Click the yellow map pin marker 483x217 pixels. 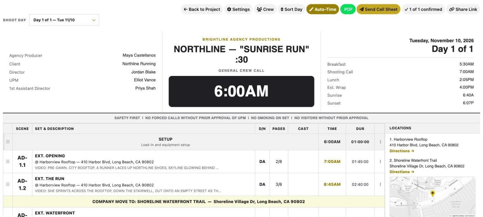point(432,193)
